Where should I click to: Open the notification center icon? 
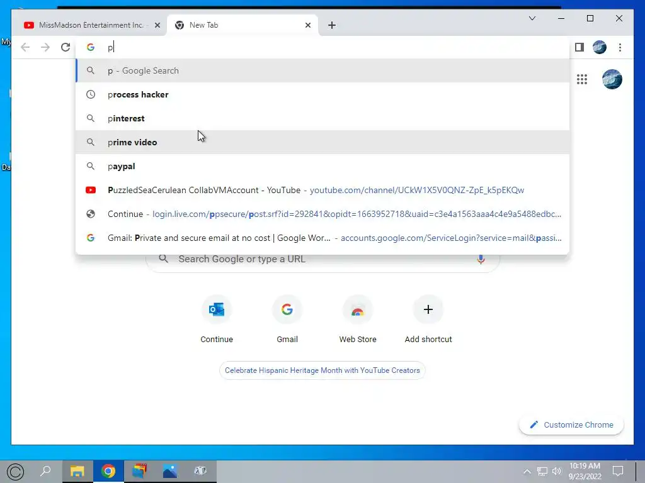click(618, 471)
